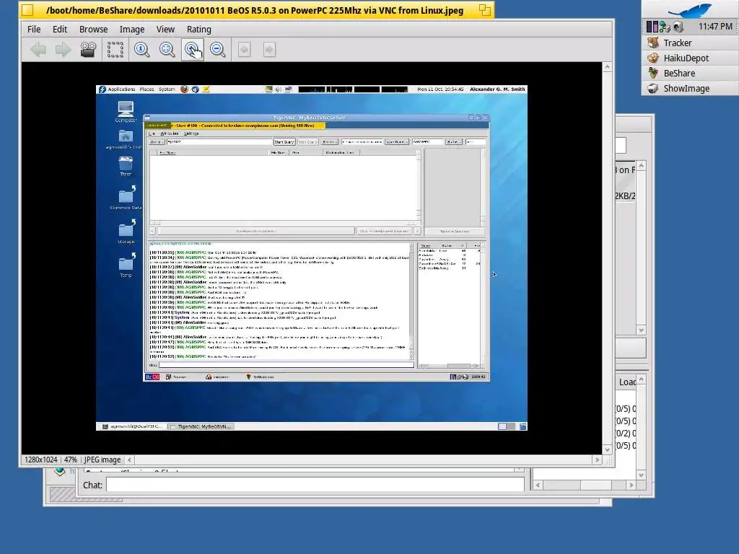Show image at original size magnifier
Screen dimensions: 739x554
coord(142,50)
